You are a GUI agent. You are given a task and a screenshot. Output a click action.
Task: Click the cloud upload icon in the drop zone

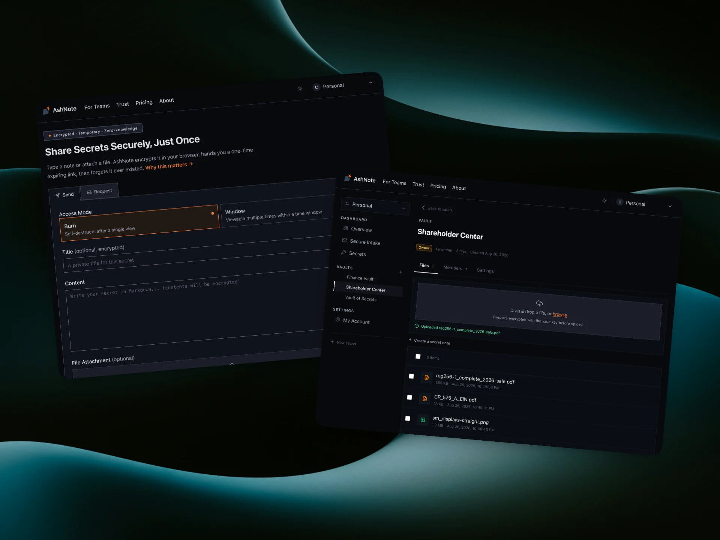(x=540, y=303)
